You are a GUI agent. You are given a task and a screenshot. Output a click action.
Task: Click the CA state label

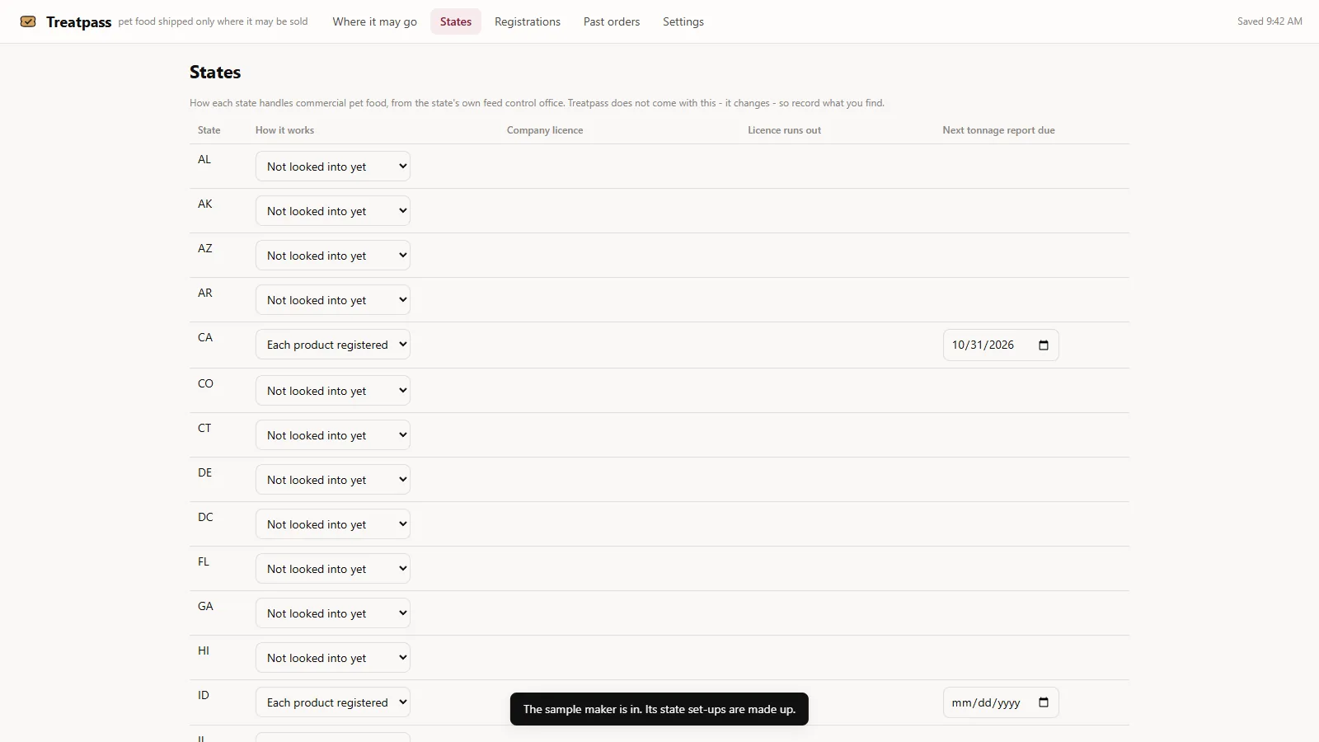205,337
